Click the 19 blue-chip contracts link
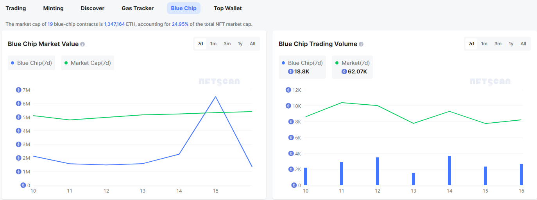Screen dimensions: 537x200 (50, 24)
